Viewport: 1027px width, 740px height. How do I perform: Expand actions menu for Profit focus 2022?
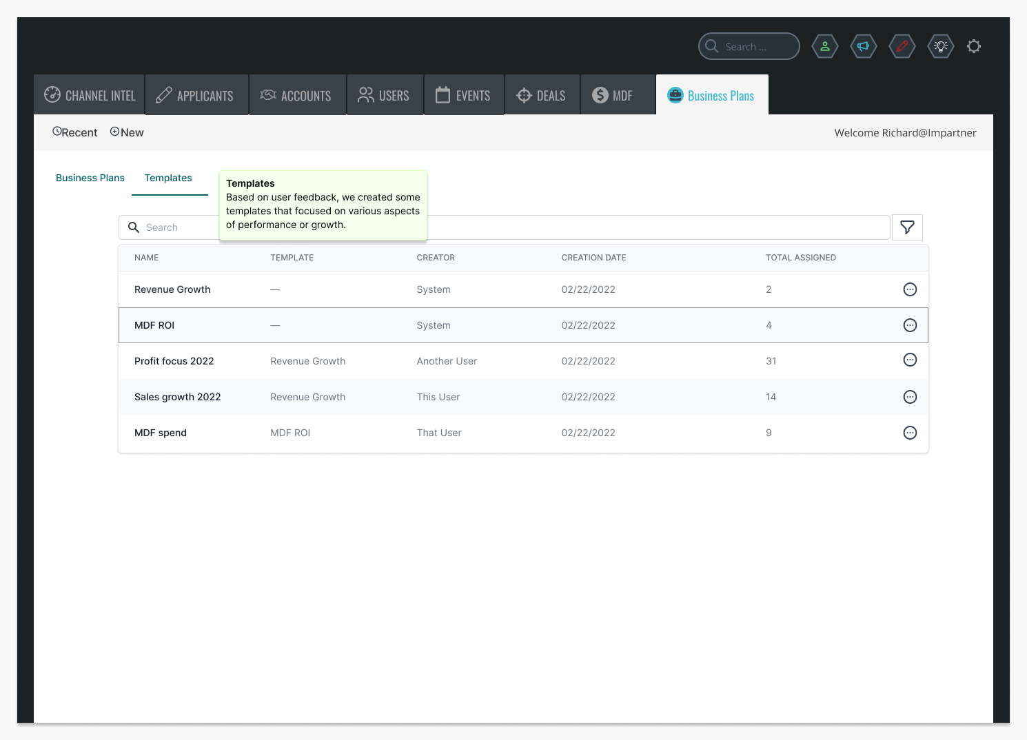pyautogui.click(x=910, y=360)
